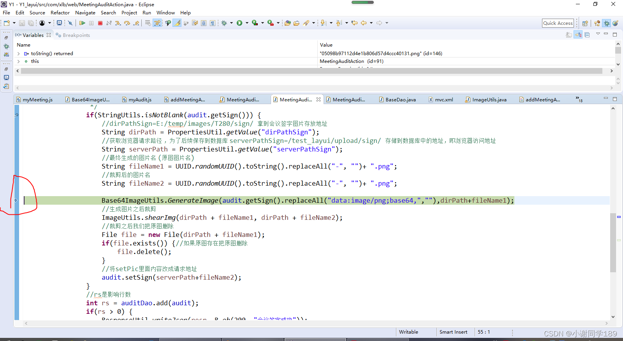The width and height of the screenshot is (623, 341).
Task: Click the New file wizard icon
Action: (7, 23)
